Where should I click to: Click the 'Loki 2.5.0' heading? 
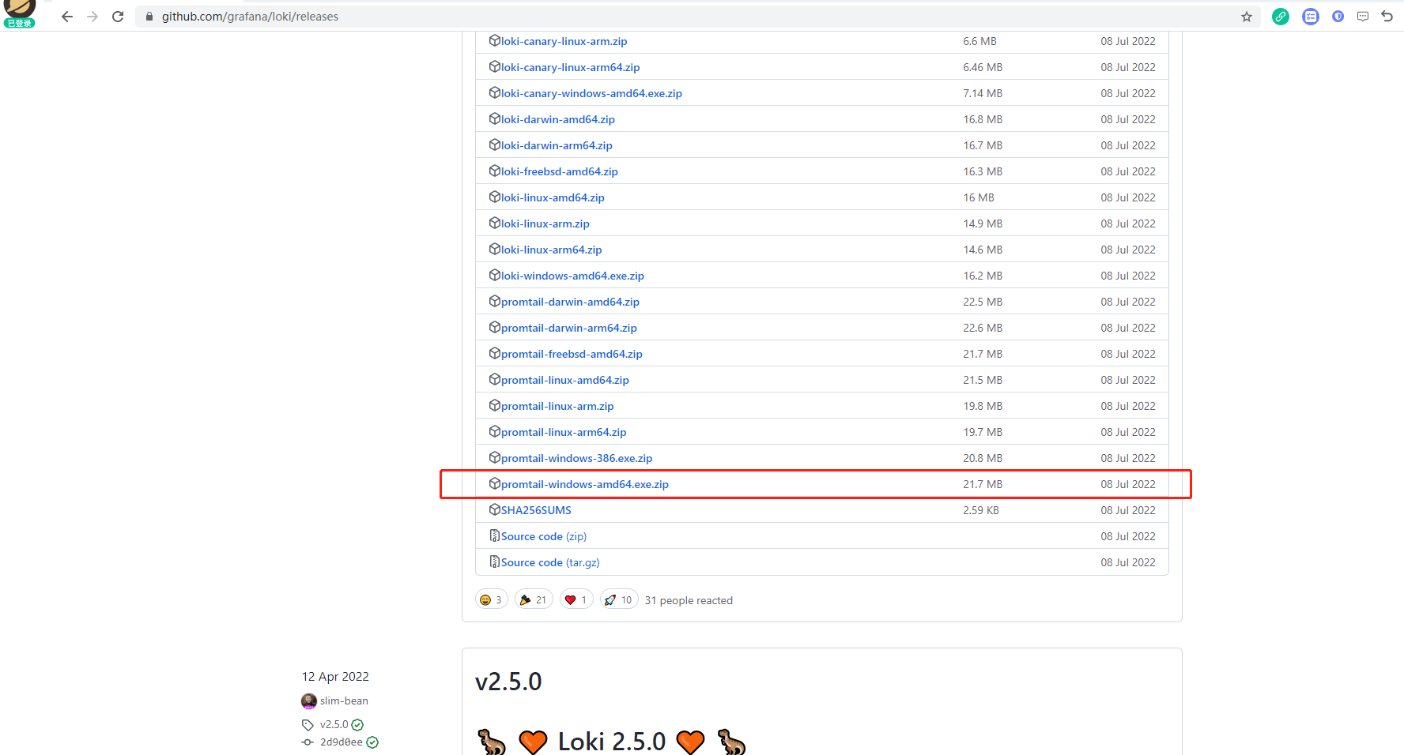(x=612, y=741)
